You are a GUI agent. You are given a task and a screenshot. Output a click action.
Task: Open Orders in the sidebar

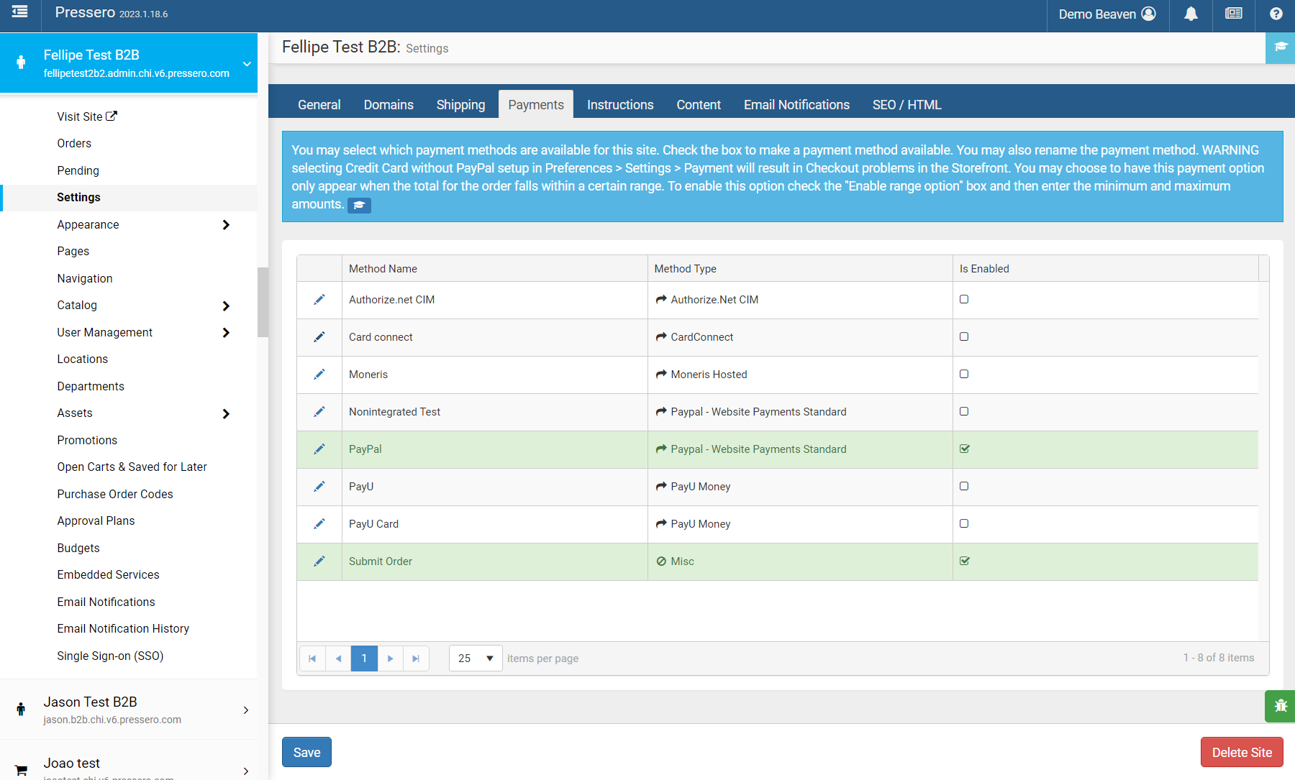(x=74, y=143)
